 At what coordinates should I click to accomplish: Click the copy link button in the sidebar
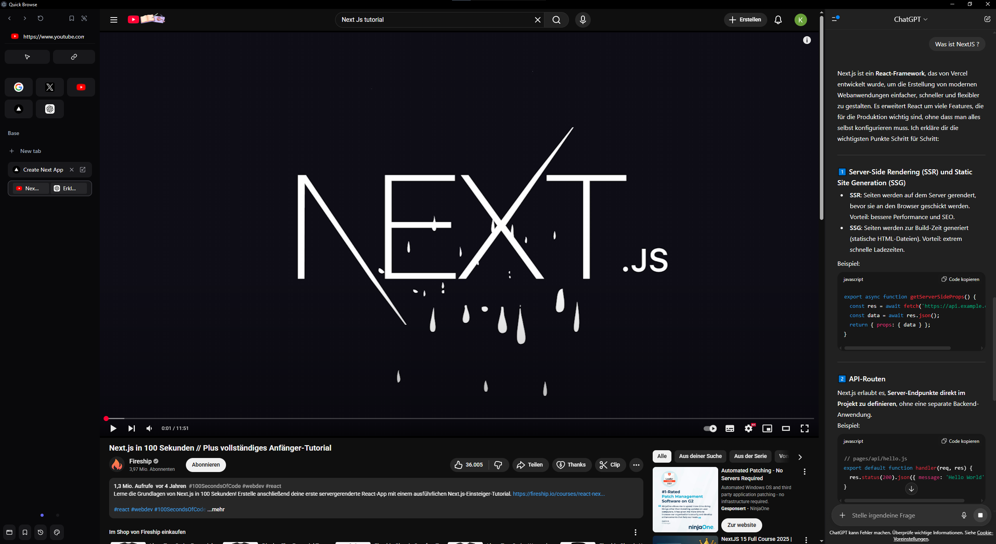coord(74,57)
